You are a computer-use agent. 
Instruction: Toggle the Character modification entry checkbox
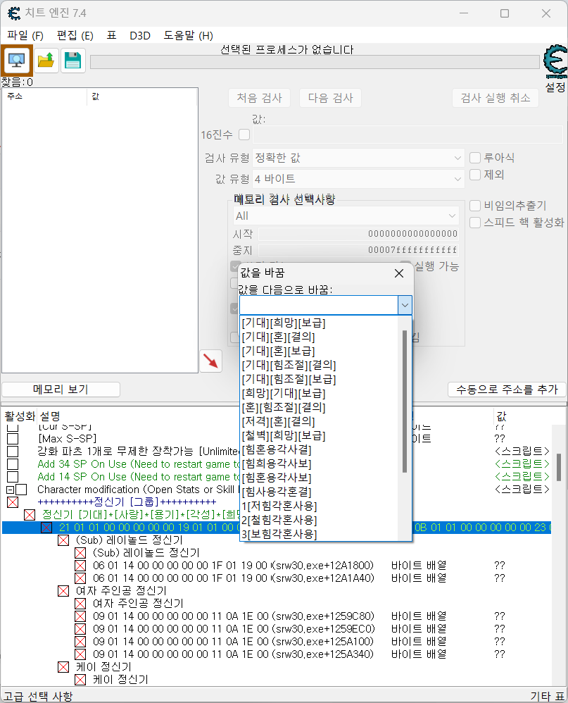[x=21, y=489]
